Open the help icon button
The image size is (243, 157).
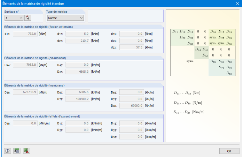(7, 151)
